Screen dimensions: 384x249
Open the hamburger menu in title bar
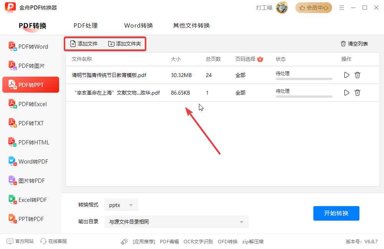tap(342, 8)
